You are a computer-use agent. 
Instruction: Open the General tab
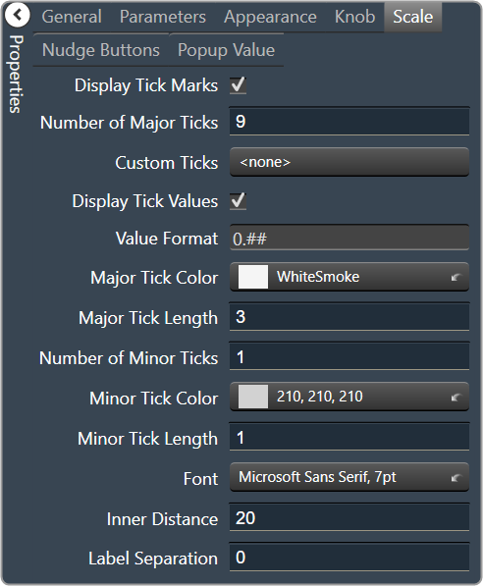(72, 17)
